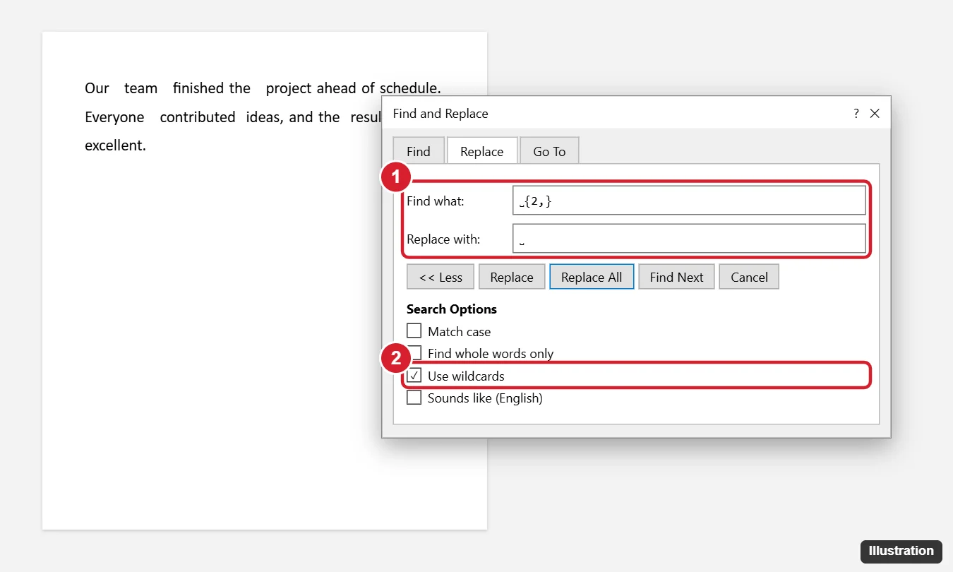The image size is (953, 572).
Task: Close the Find and Replace dialog
Action: point(875,114)
